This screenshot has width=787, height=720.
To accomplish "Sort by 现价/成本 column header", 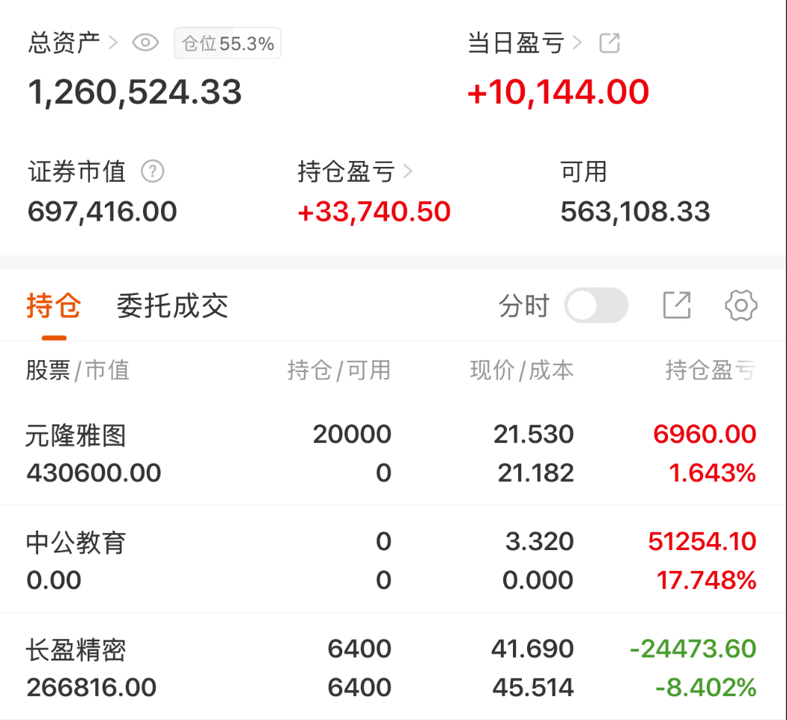I will tap(522, 370).
